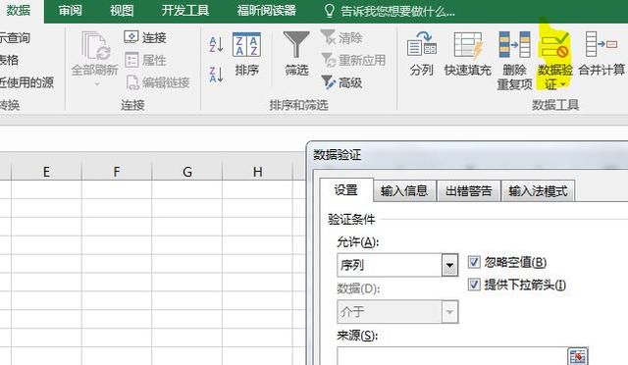Image resolution: width=628 pixels, height=365 pixels.
Task: Switch to Error Alert (出错警告) tab
Action: (469, 190)
